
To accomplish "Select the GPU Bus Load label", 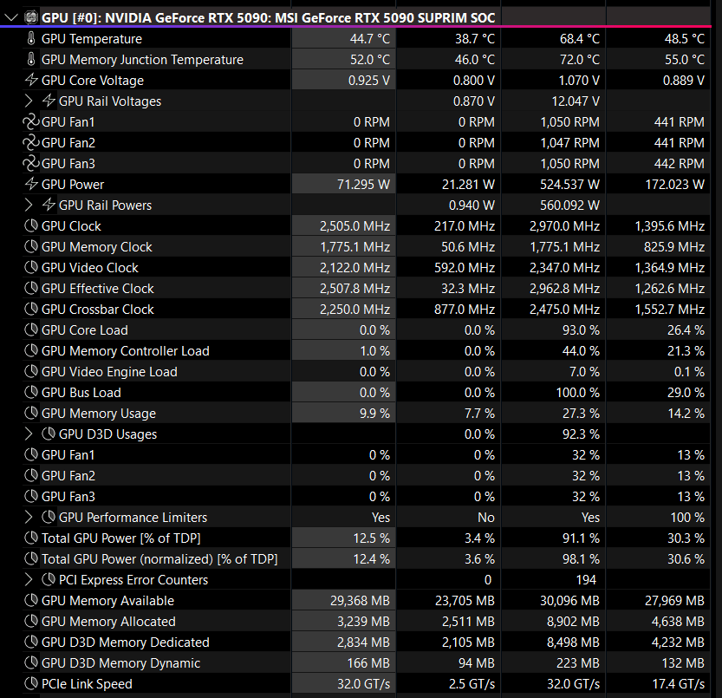I will 81,393.
